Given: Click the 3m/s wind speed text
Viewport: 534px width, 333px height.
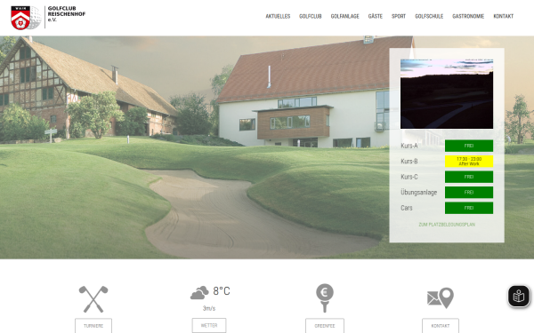Looking at the screenshot, I should (x=209, y=308).
